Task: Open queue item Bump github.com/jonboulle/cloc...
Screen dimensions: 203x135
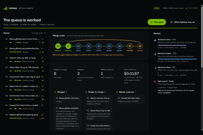Action: (24, 50)
